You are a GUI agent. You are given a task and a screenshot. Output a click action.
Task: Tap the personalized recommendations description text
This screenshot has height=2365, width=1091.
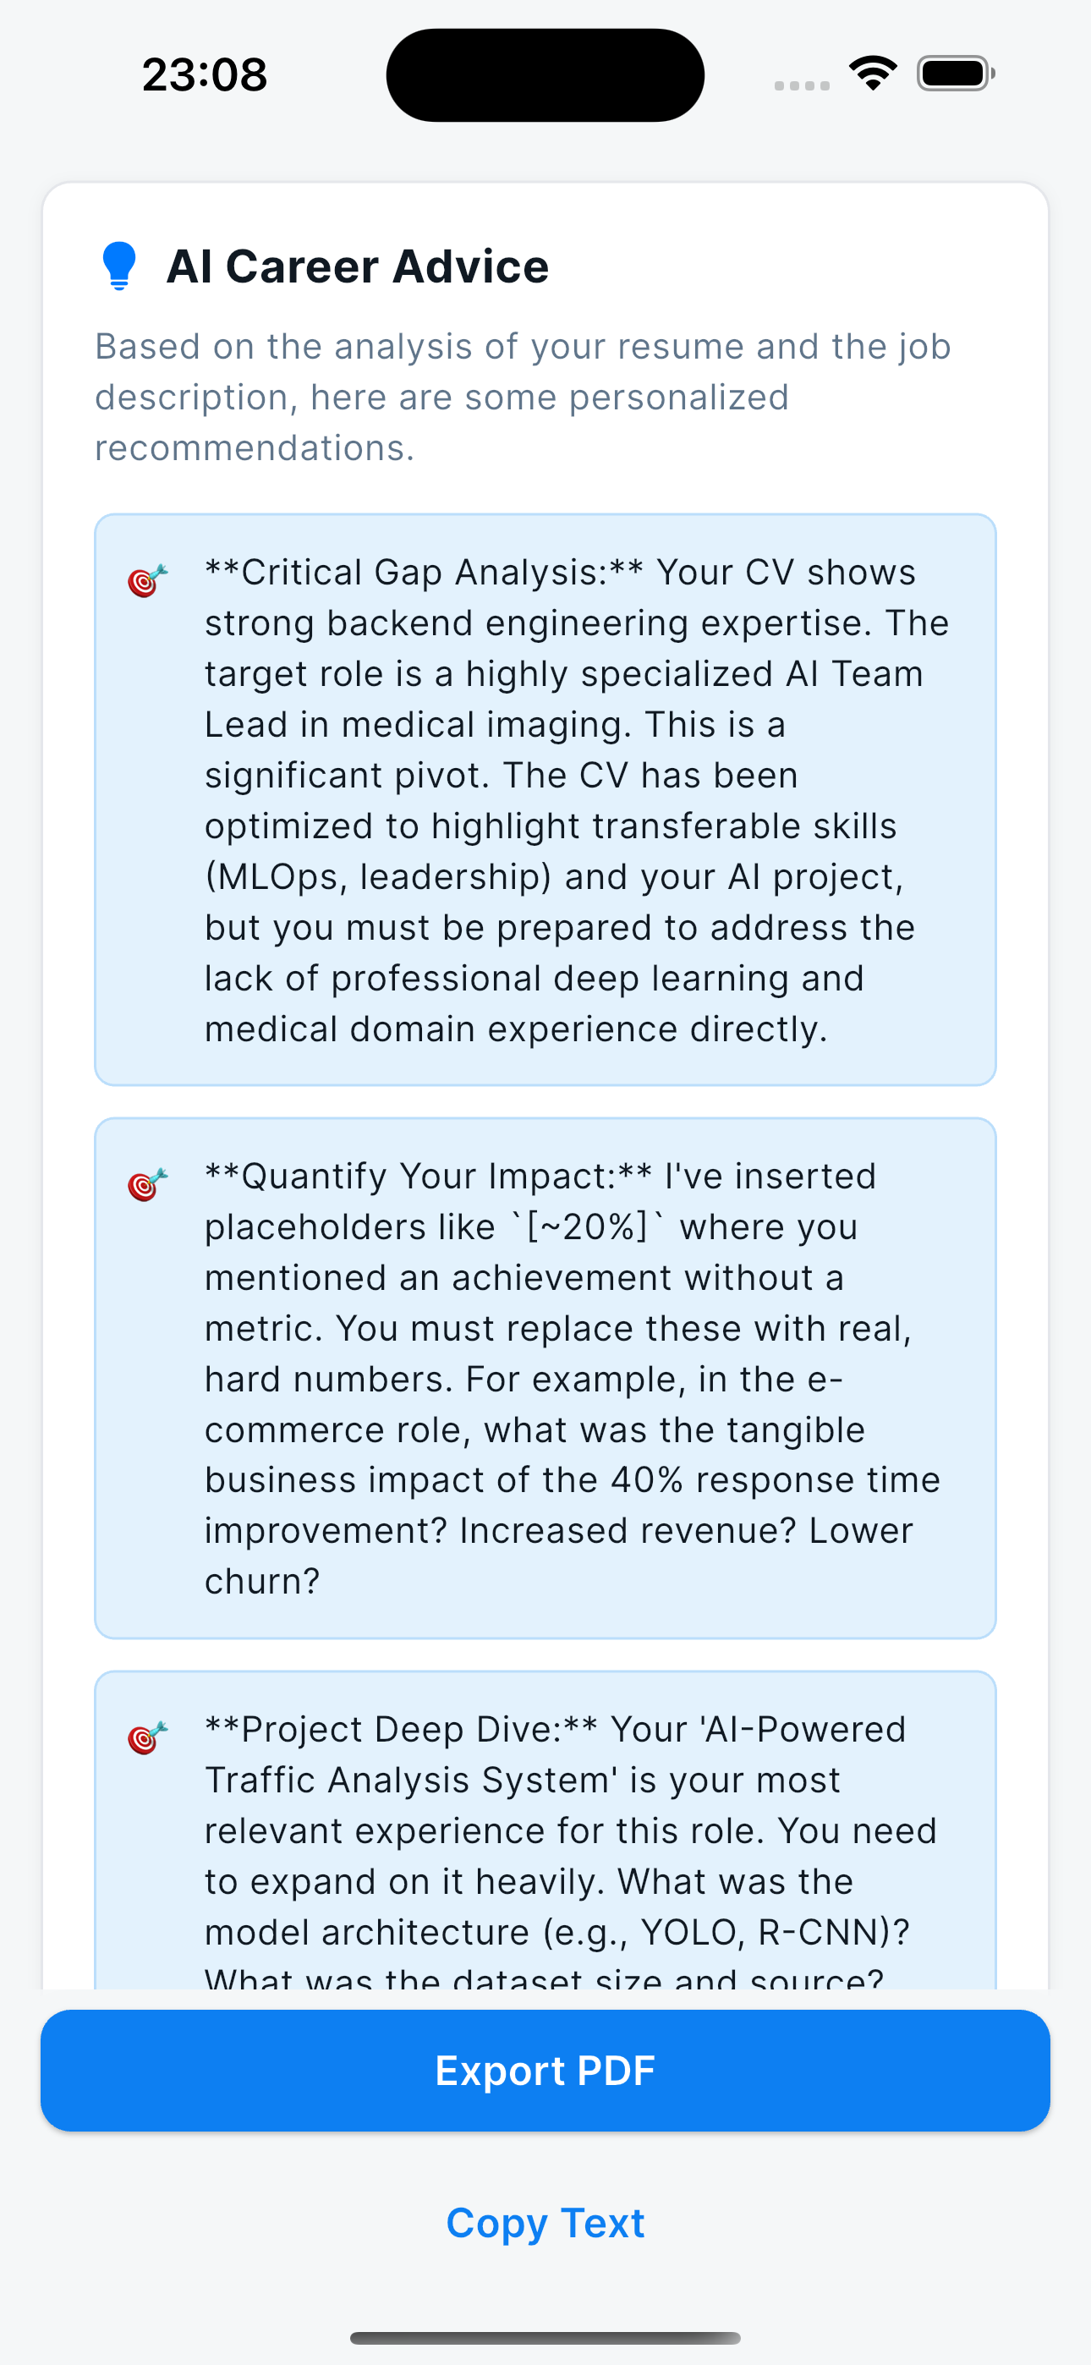point(524,397)
